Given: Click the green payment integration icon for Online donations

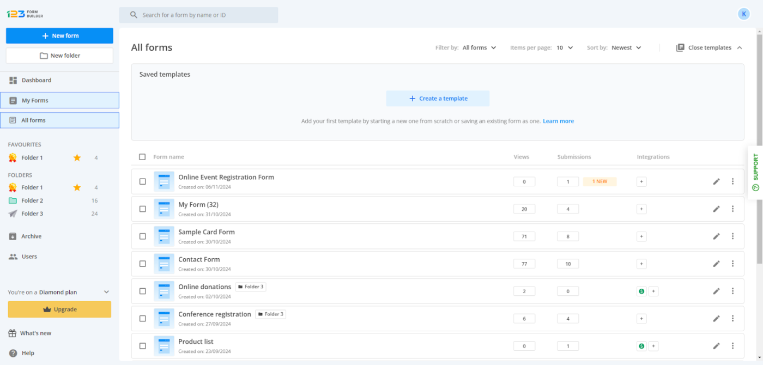Looking at the screenshot, I should pos(641,291).
